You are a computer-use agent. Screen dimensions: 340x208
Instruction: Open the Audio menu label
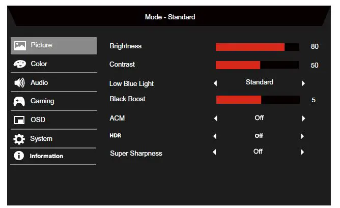point(39,82)
